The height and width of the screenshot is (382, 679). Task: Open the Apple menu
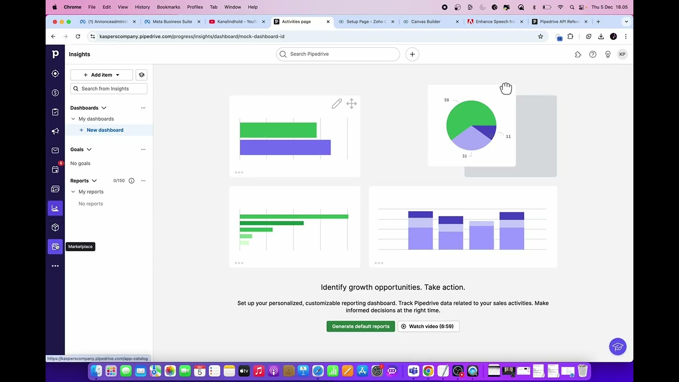(x=55, y=7)
